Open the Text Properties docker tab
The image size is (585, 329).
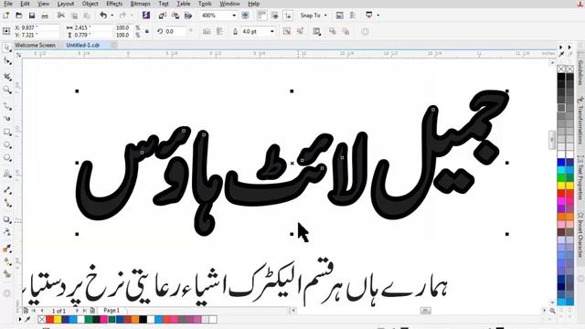(580, 177)
